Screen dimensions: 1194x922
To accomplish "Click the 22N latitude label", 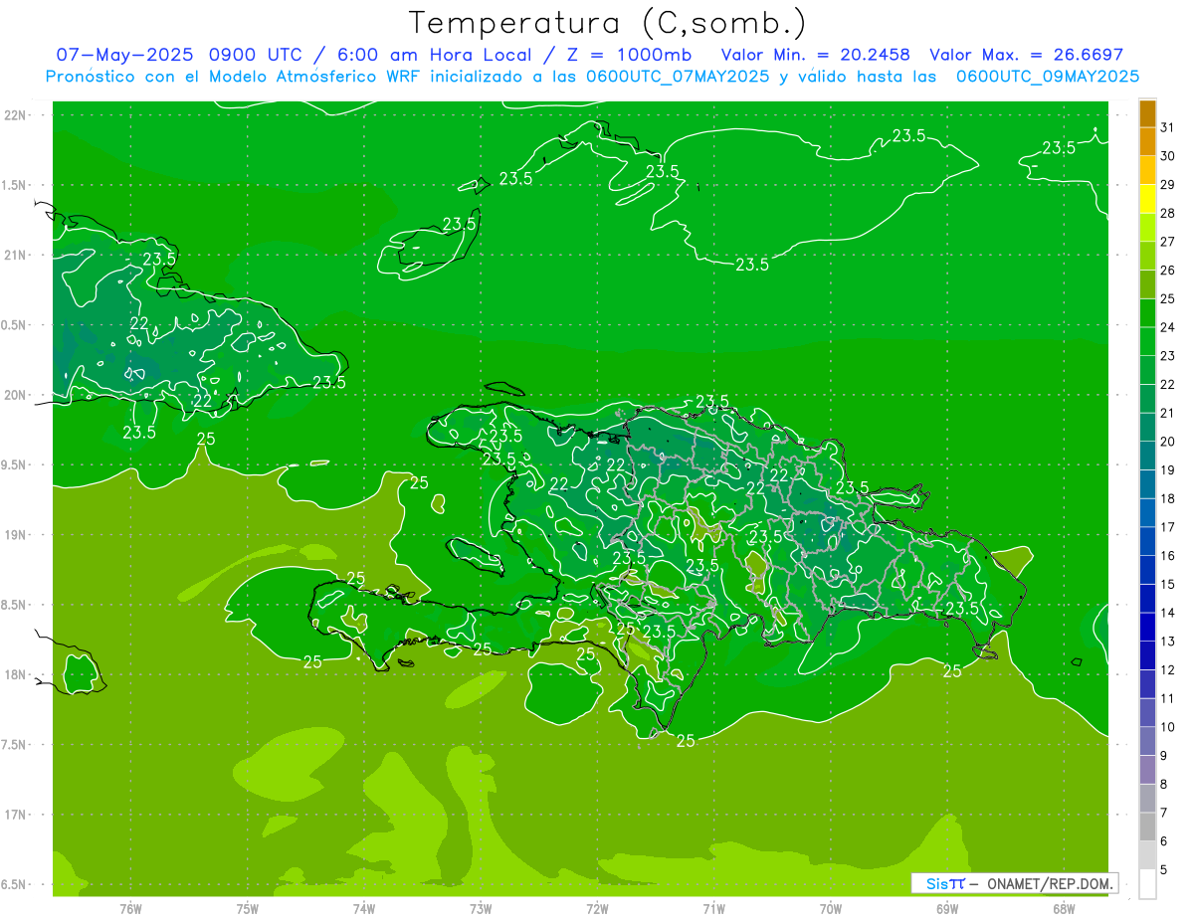I will tap(16, 115).
